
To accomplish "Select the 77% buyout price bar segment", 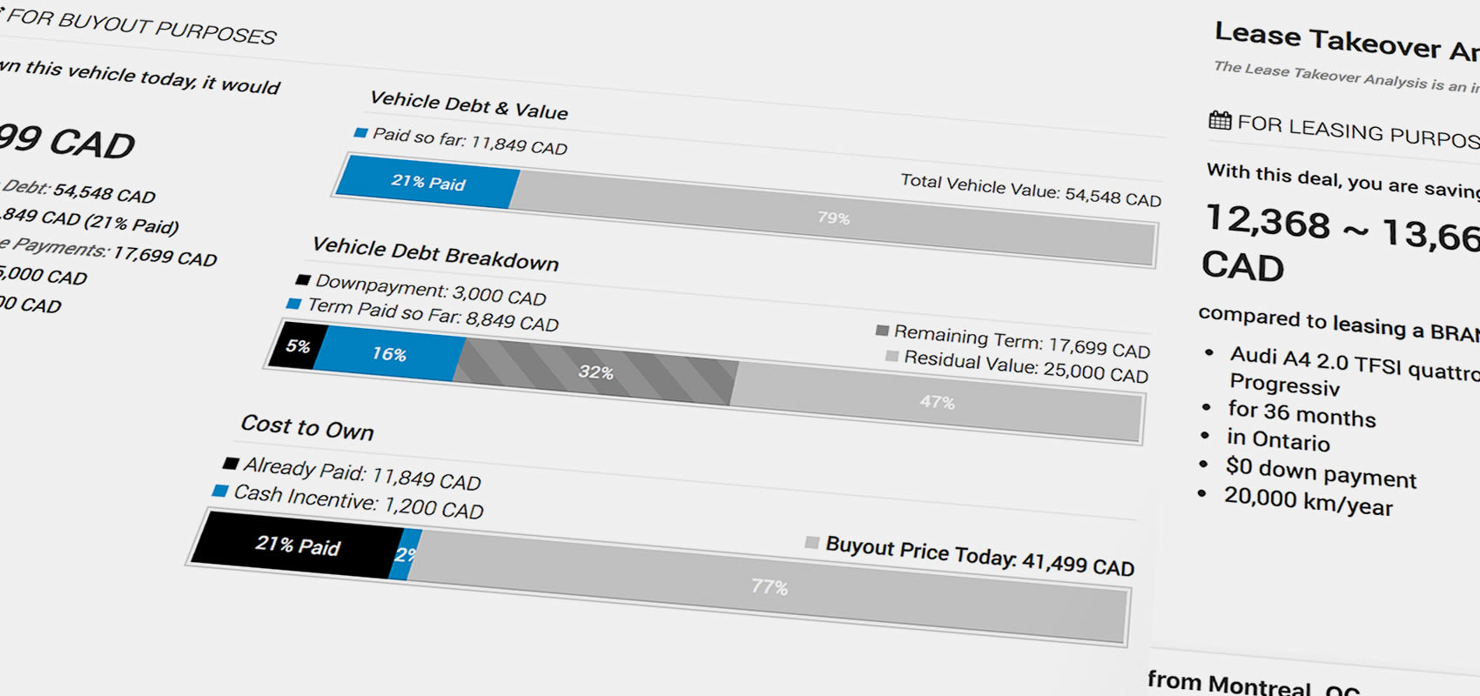I will pyautogui.click(x=770, y=587).
